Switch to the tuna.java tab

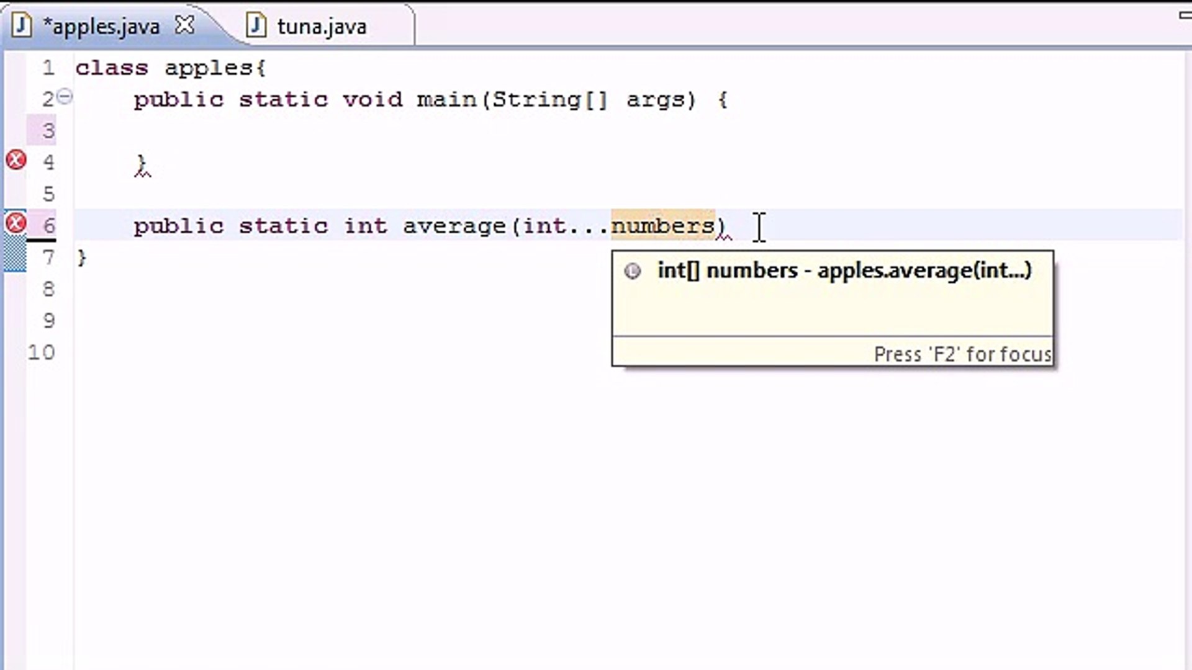321,27
